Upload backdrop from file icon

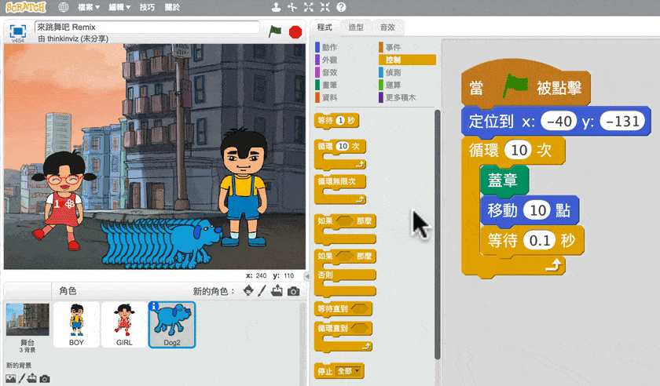click(32, 378)
